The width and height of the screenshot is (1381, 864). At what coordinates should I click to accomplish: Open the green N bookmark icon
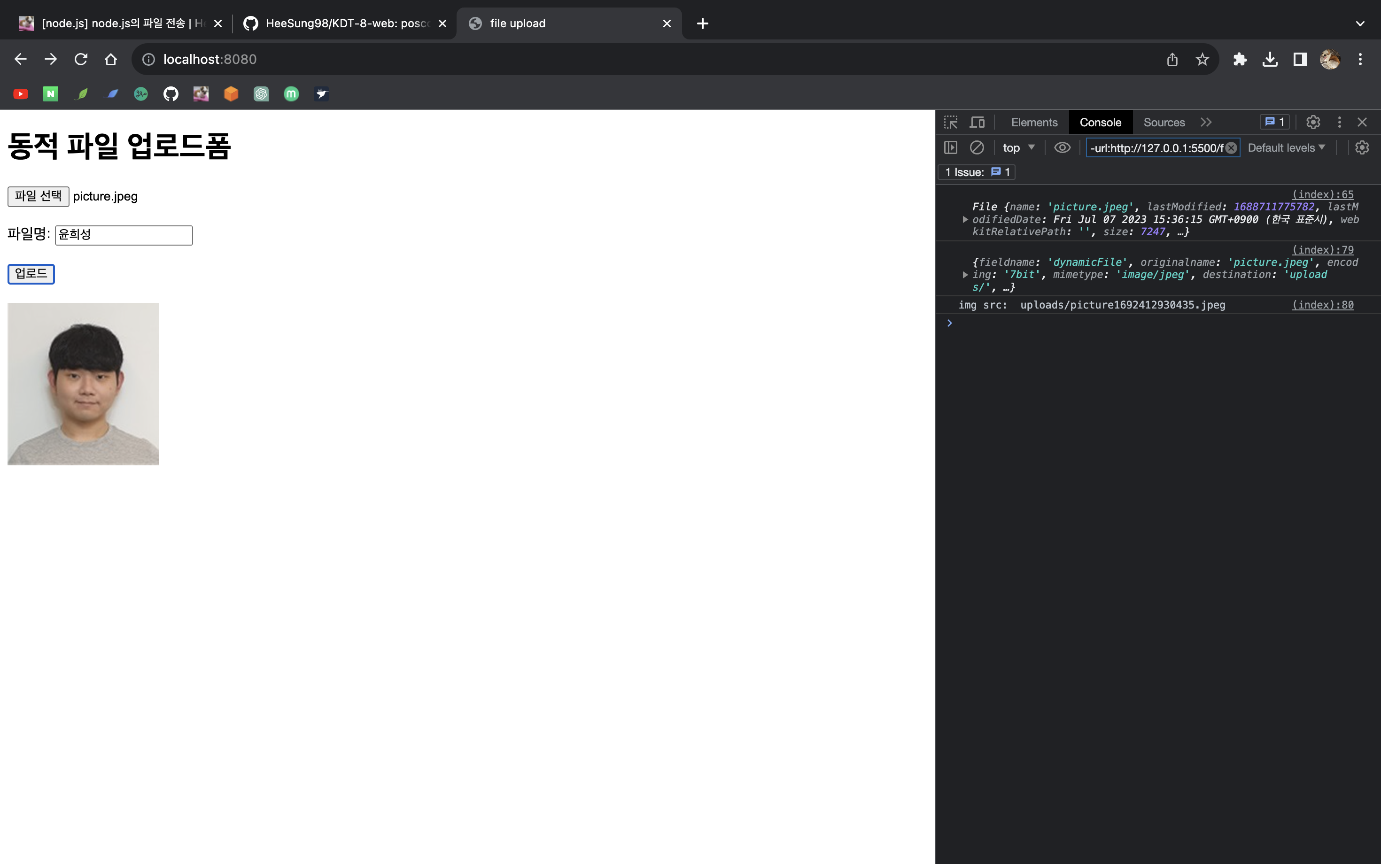pyautogui.click(x=51, y=94)
